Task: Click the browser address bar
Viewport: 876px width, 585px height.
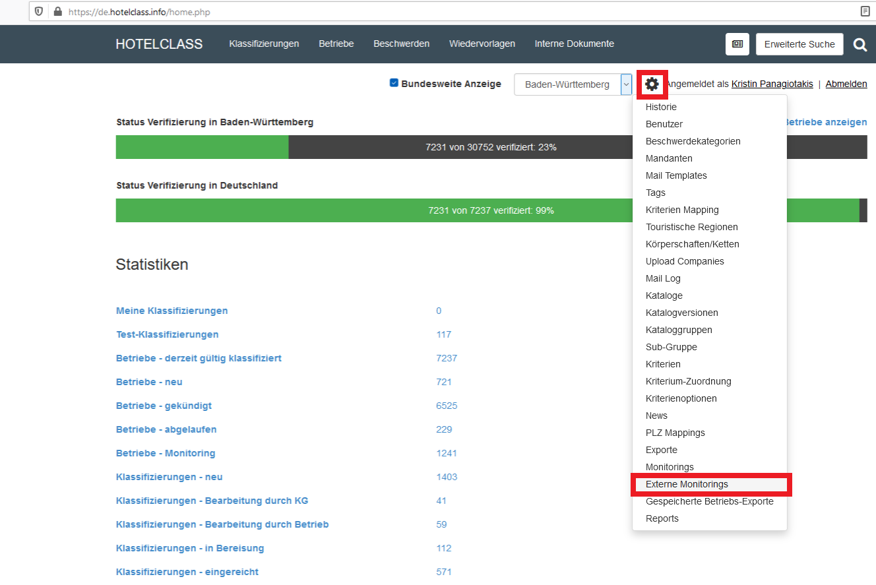Action: pyautogui.click(x=264, y=11)
